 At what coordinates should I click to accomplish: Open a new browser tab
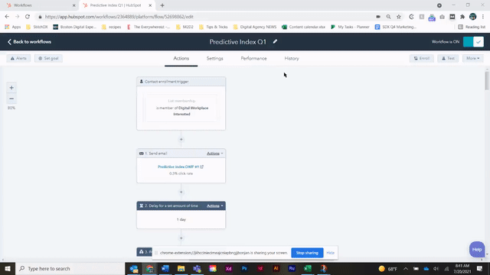point(162,5)
